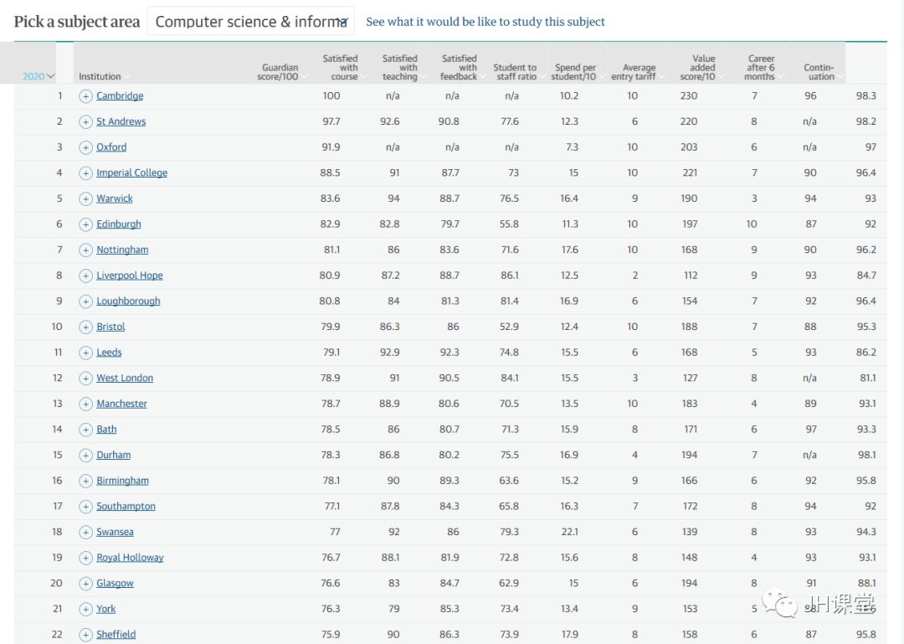The height and width of the screenshot is (644, 904).
Task: Click the plus icon beside Birmingham
Action: click(x=85, y=481)
